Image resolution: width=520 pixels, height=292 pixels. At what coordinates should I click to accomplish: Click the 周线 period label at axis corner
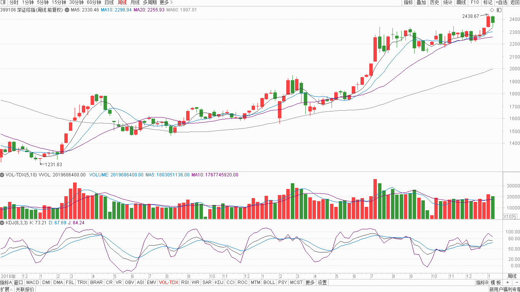coord(512,276)
